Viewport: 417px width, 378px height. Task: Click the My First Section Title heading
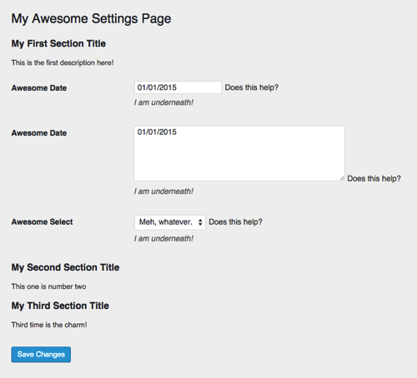point(58,43)
